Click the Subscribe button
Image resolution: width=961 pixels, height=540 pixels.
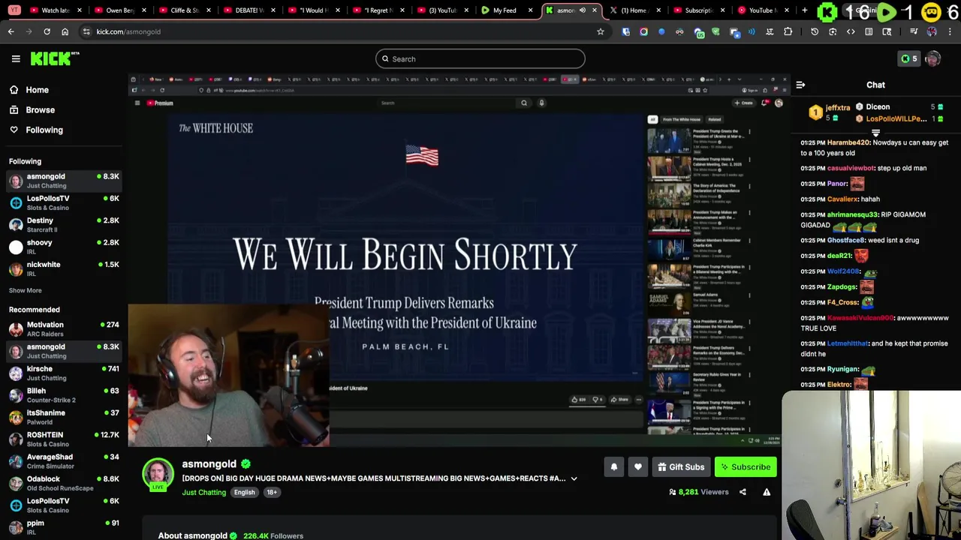[x=746, y=467]
